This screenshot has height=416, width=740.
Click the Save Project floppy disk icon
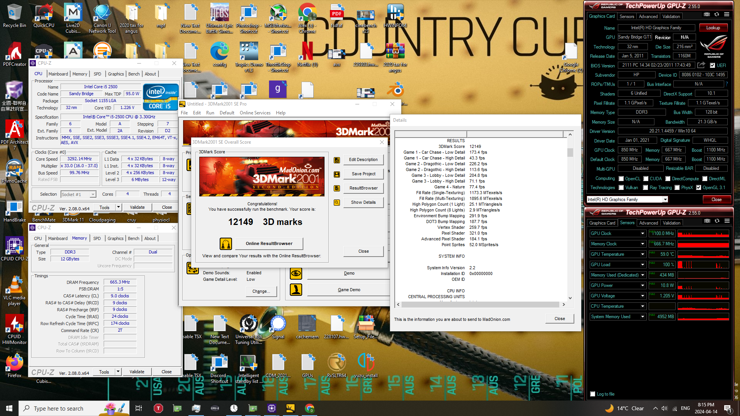[336, 174]
